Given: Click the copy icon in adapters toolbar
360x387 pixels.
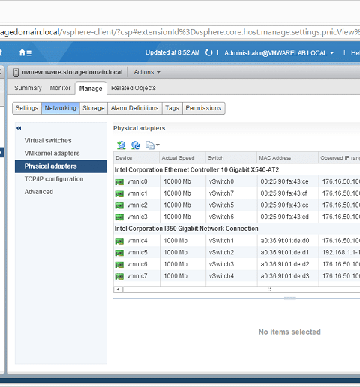Looking at the screenshot, I should tap(150, 145).
